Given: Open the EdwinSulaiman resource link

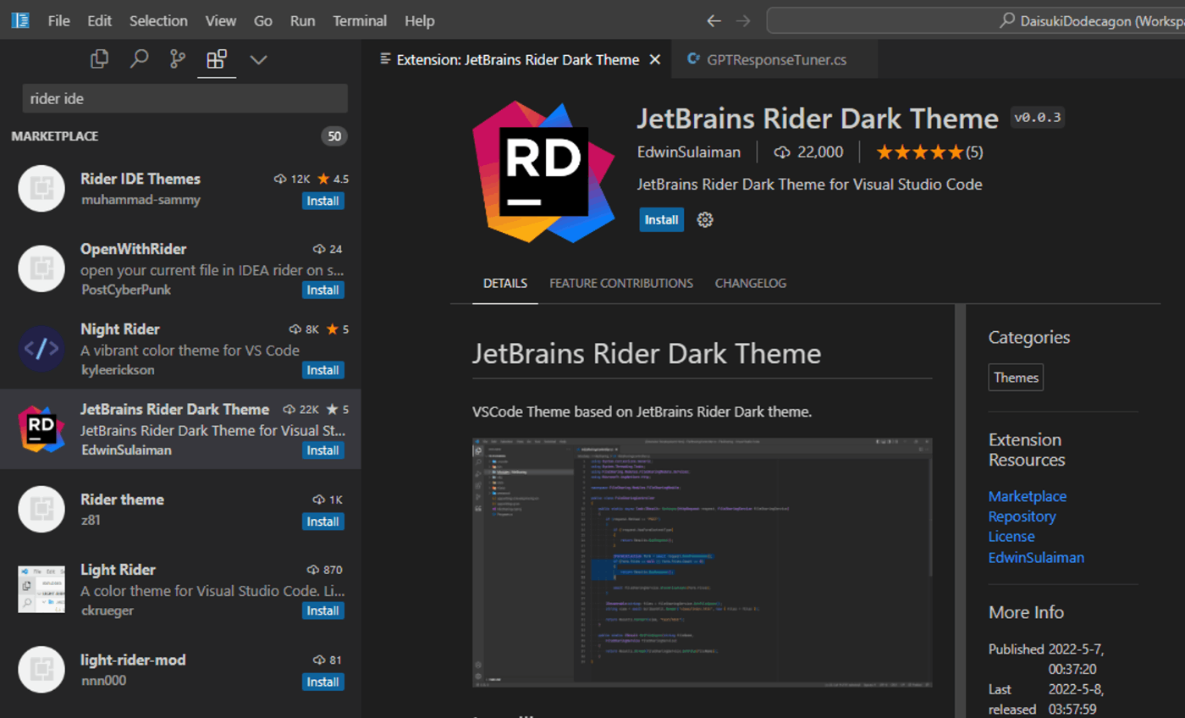Looking at the screenshot, I should pyautogui.click(x=1036, y=558).
